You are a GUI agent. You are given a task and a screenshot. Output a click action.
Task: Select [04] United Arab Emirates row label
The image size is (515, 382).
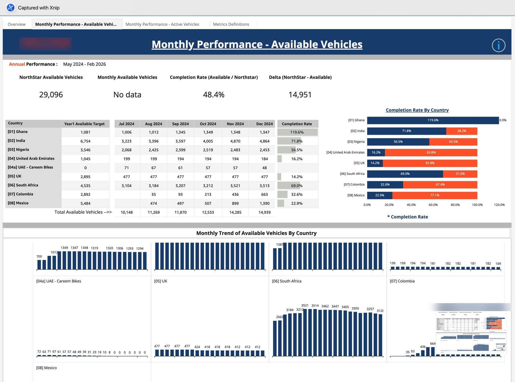[31, 158]
